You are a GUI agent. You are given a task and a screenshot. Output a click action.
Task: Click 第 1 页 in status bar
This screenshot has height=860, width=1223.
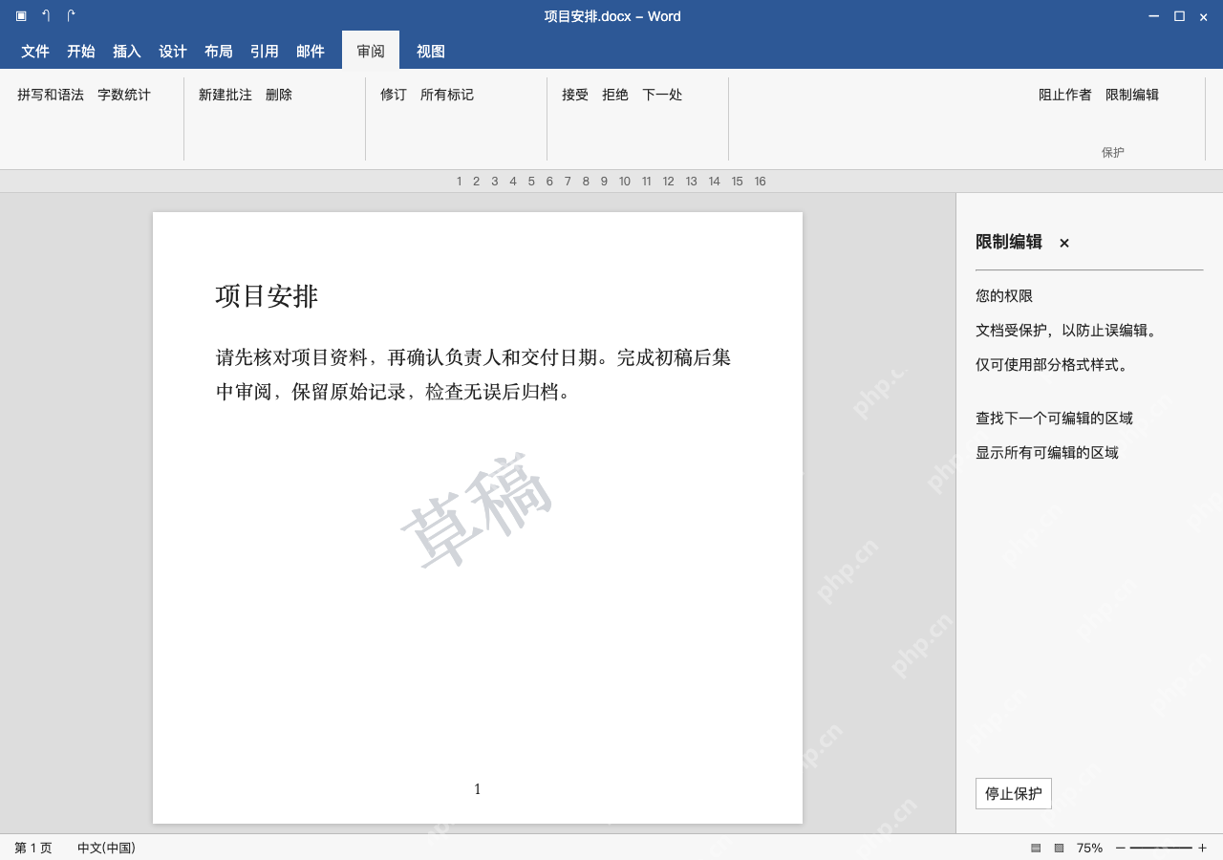point(33,849)
